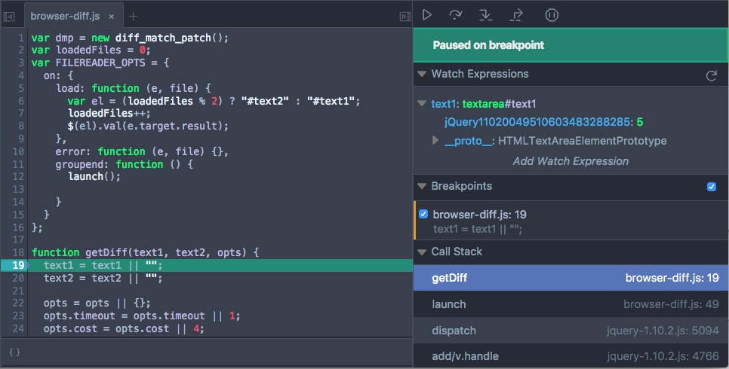Pretty print source with curly braces icon
729x369 pixels.
(14, 352)
